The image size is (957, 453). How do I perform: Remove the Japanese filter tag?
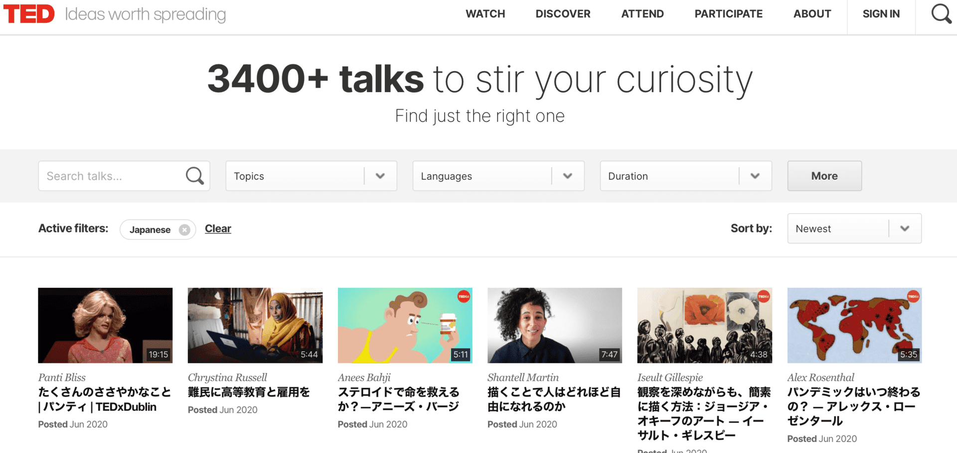click(184, 229)
